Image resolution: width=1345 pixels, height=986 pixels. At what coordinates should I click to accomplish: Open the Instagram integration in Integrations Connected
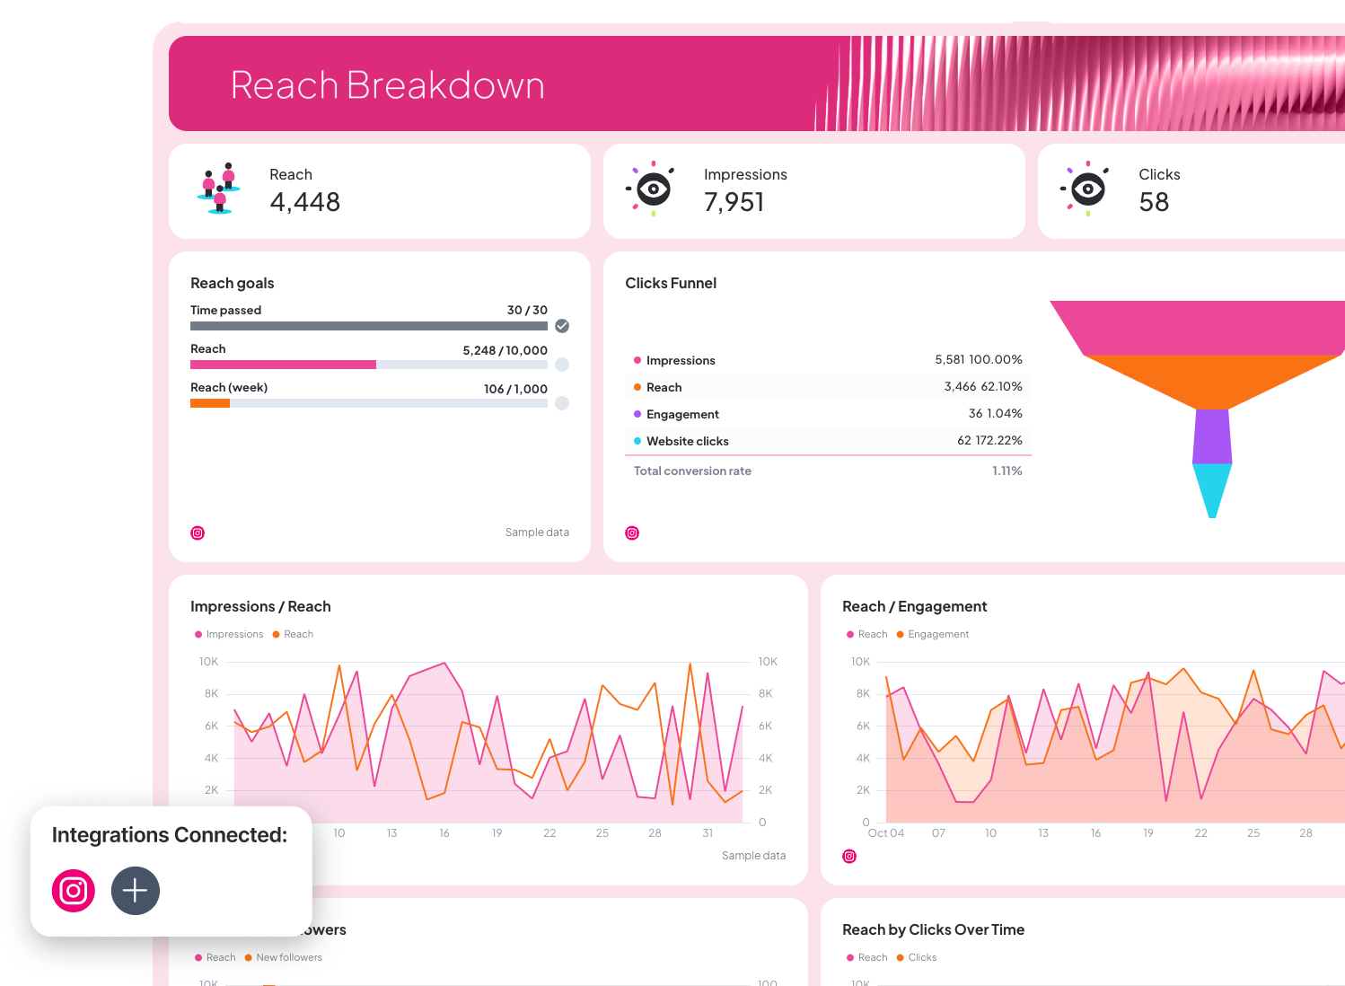point(73,891)
